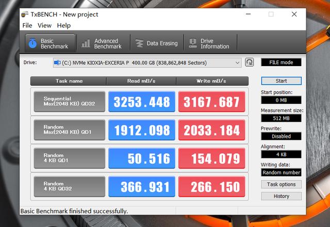Maximize the TxBENCH window
Screen dimensions: 330x227
[271, 14]
